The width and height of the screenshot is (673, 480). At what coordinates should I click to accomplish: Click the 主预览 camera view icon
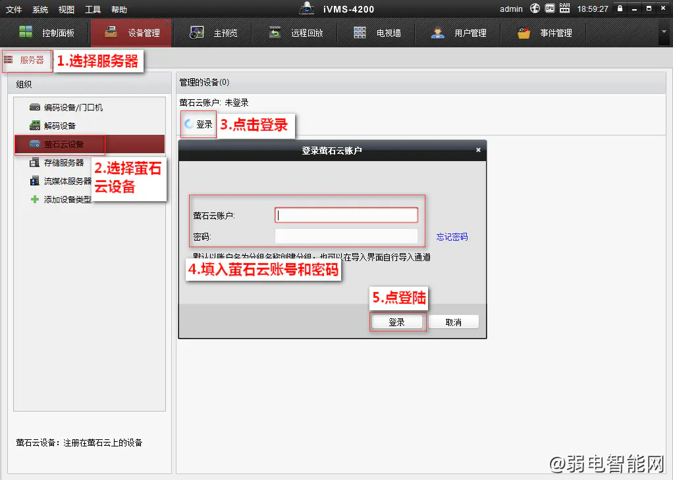(x=197, y=32)
